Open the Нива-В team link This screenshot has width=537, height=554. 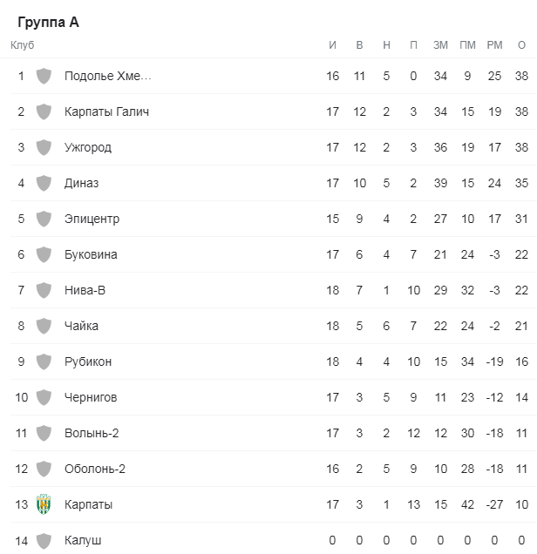(x=85, y=290)
